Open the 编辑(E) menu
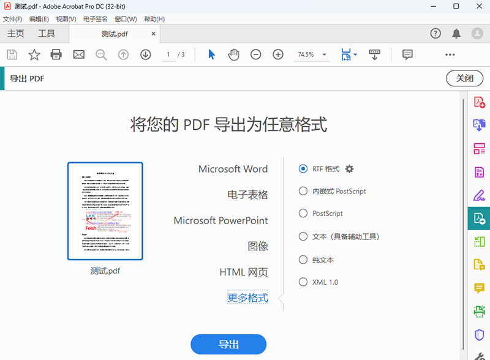This screenshot has width=490, height=360. point(39,19)
